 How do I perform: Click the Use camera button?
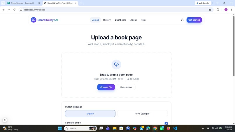click(x=126, y=87)
